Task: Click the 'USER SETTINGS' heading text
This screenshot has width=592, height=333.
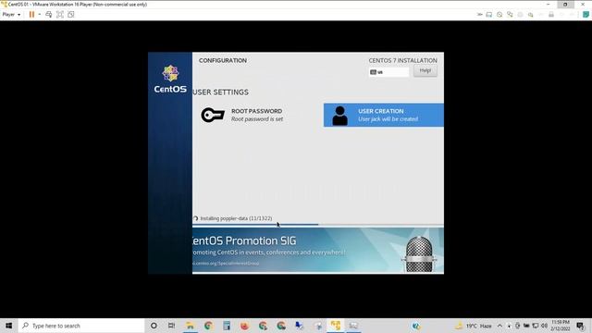Action: [221, 92]
